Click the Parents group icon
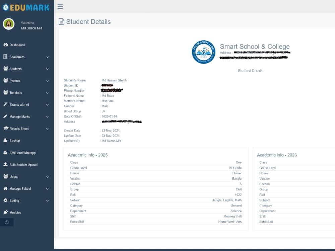Screen dimensions: 335x251 coord(6,80)
